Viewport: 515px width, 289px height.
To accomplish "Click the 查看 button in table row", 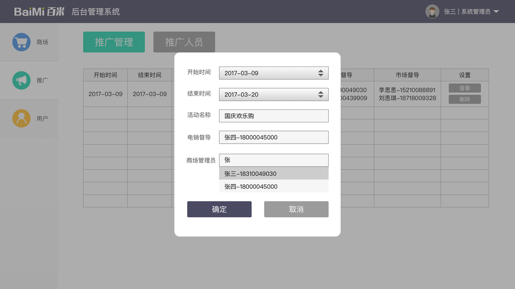I will pyautogui.click(x=464, y=88).
